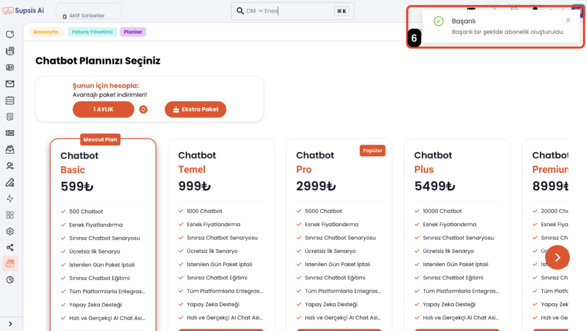Image resolution: width=587 pixels, height=331 pixels.
Task: Expand the sidebar with bottom chevron
Action: click(x=10, y=324)
